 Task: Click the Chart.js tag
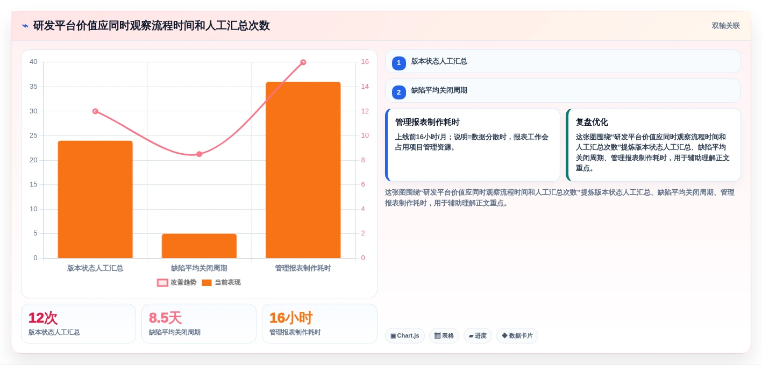pos(405,335)
